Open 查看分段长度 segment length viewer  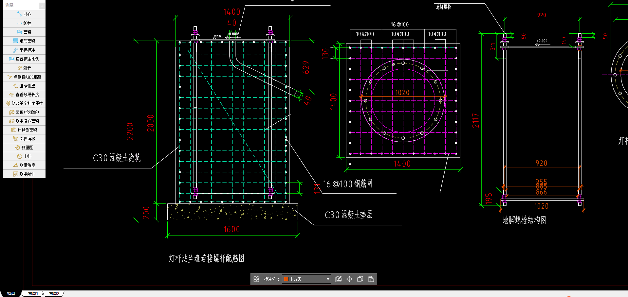coord(24,95)
